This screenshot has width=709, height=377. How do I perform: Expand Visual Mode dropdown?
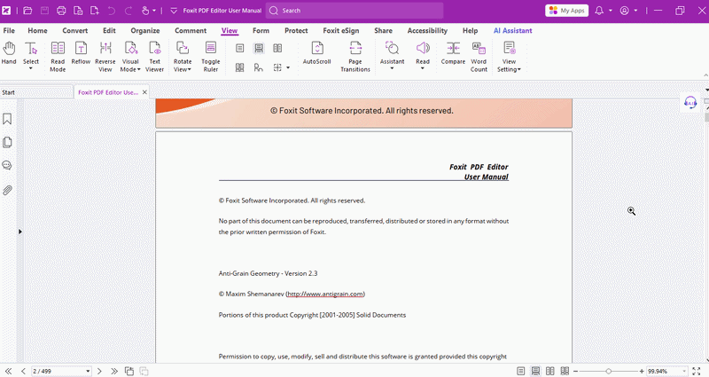138,69
